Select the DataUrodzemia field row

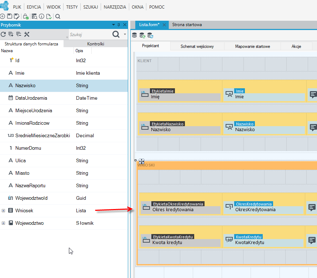click(x=64, y=98)
